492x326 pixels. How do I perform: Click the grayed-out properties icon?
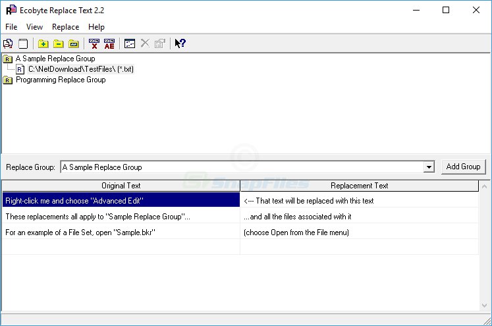[160, 43]
